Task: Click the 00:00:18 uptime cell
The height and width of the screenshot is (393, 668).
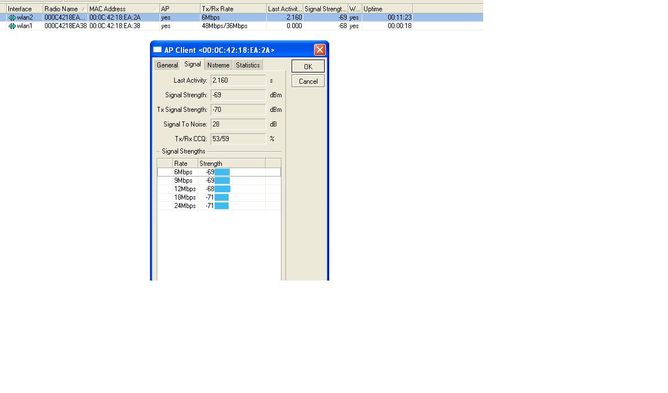Action: pos(399,26)
